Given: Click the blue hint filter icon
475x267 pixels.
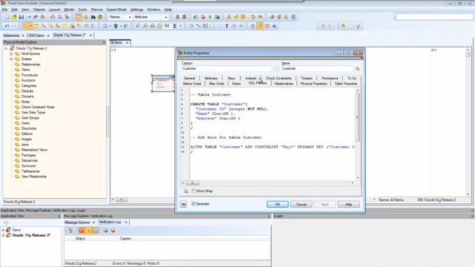Looking at the screenshot, I should tap(96, 231).
